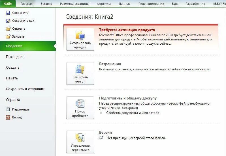
Task: Click the red Выход exit icon
Action: tap(8, 117)
